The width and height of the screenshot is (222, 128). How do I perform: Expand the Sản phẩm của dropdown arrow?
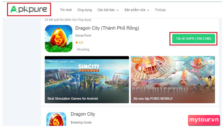coord(148,10)
